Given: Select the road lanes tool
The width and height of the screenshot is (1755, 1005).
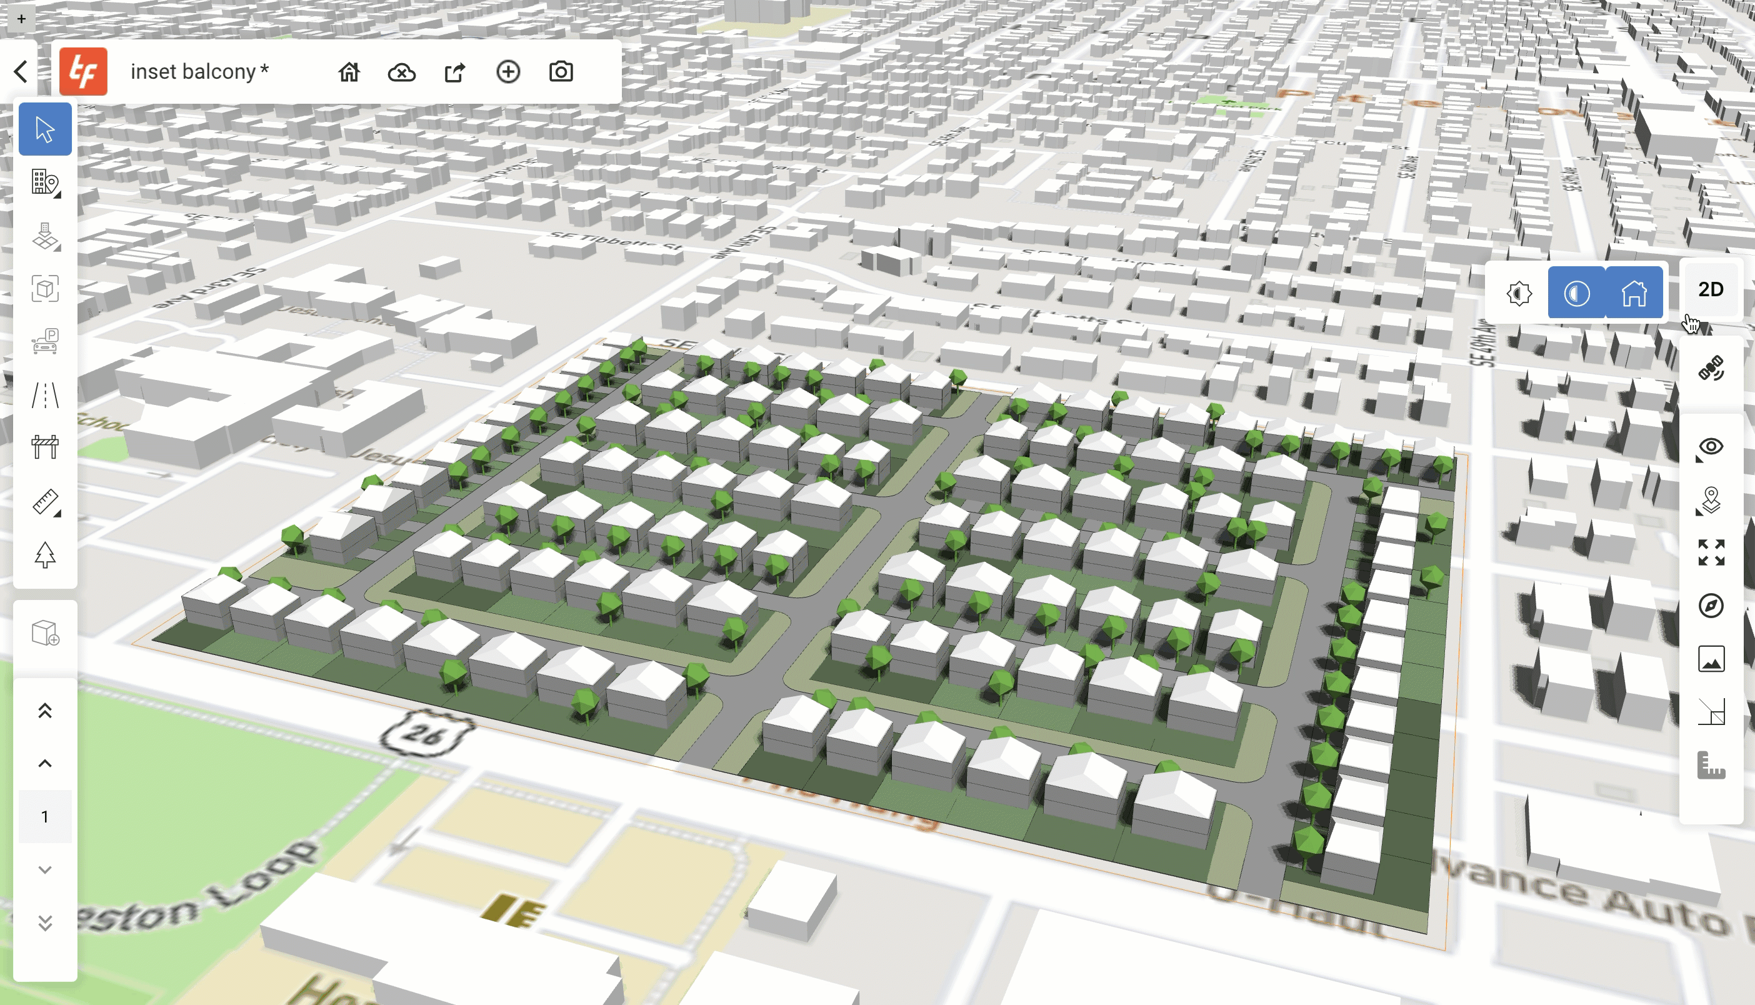Looking at the screenshot, I should point(45,396).
